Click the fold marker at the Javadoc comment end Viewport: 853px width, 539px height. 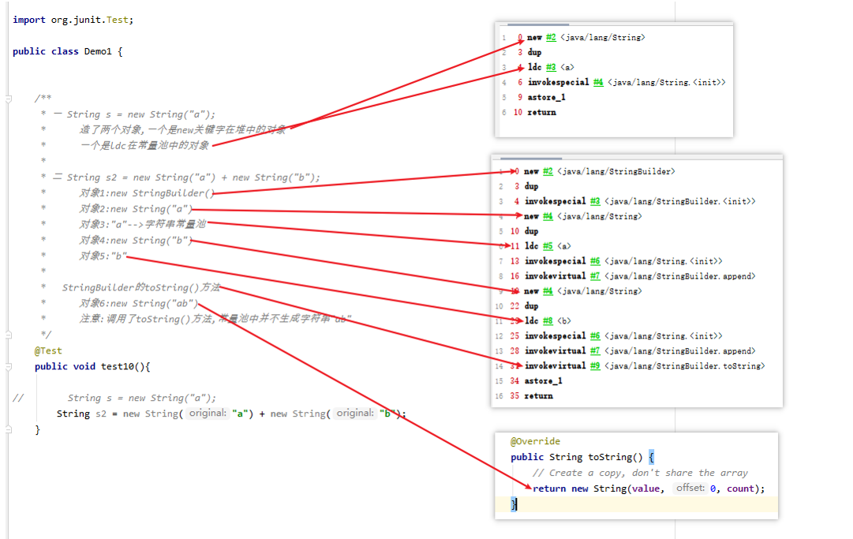coord(8,335)
